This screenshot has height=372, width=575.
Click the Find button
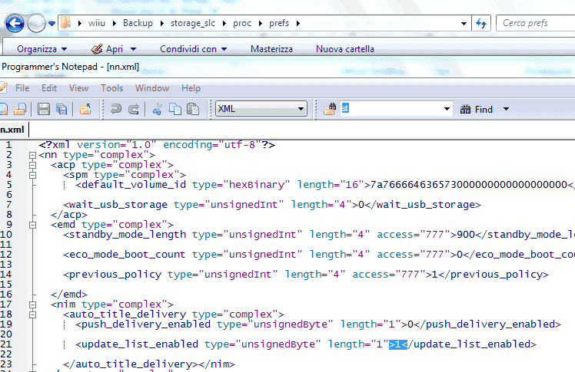(x=477, y=110)
